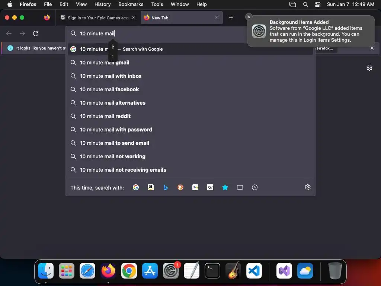Select suggestion '10 minute mail not working'
This screenshot has height=286, width=381.
coord(190,156)
